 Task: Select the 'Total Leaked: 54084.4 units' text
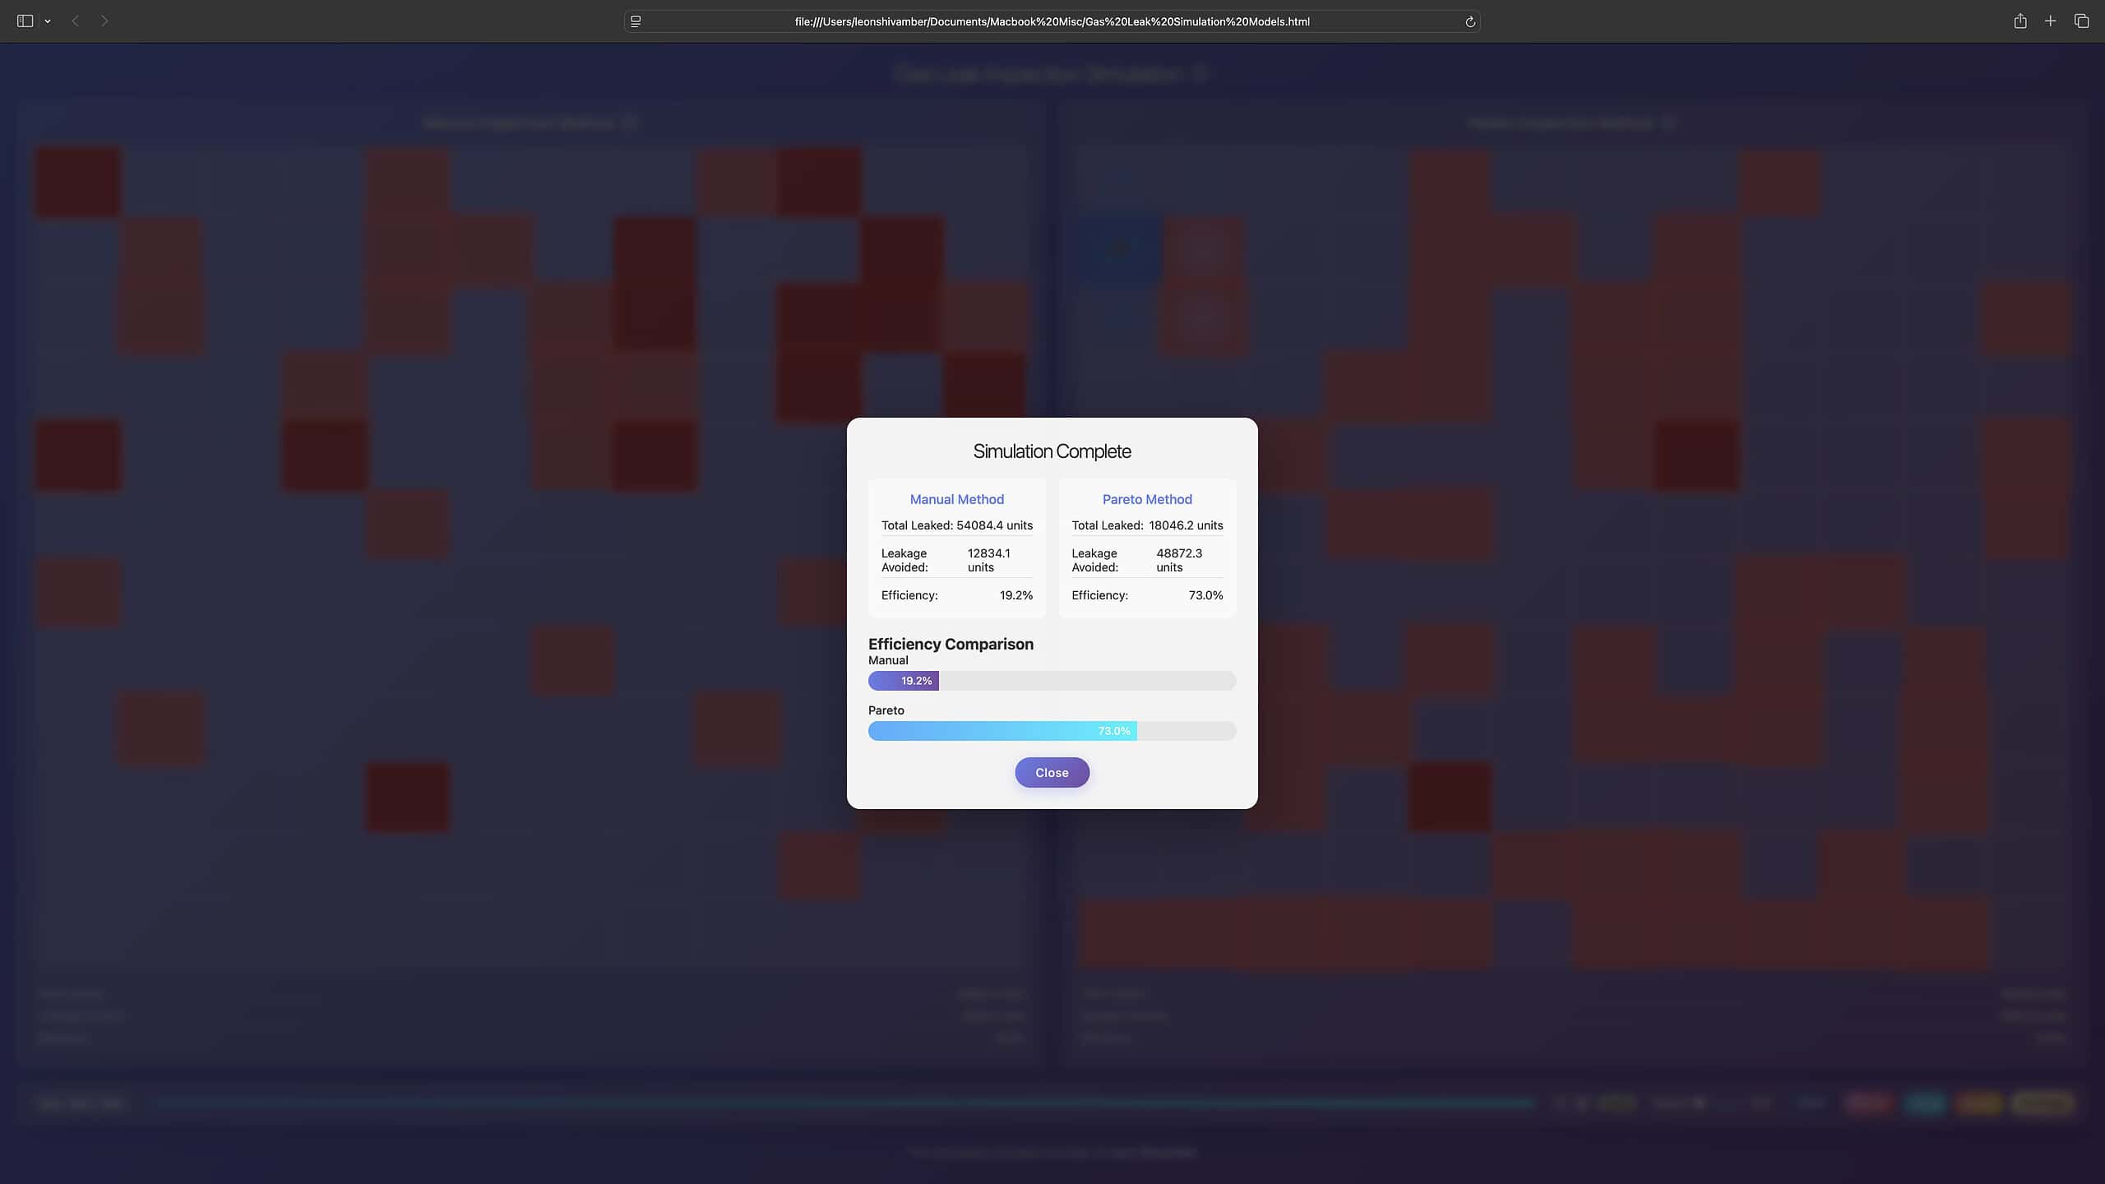[x=956, y=525]
